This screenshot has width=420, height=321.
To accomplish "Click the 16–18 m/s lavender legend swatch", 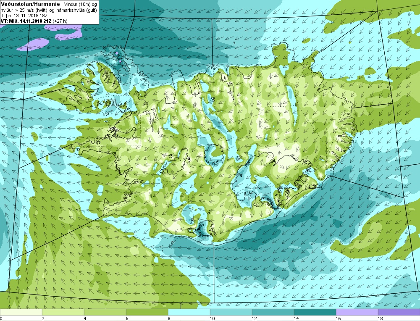I will point(357,312).
